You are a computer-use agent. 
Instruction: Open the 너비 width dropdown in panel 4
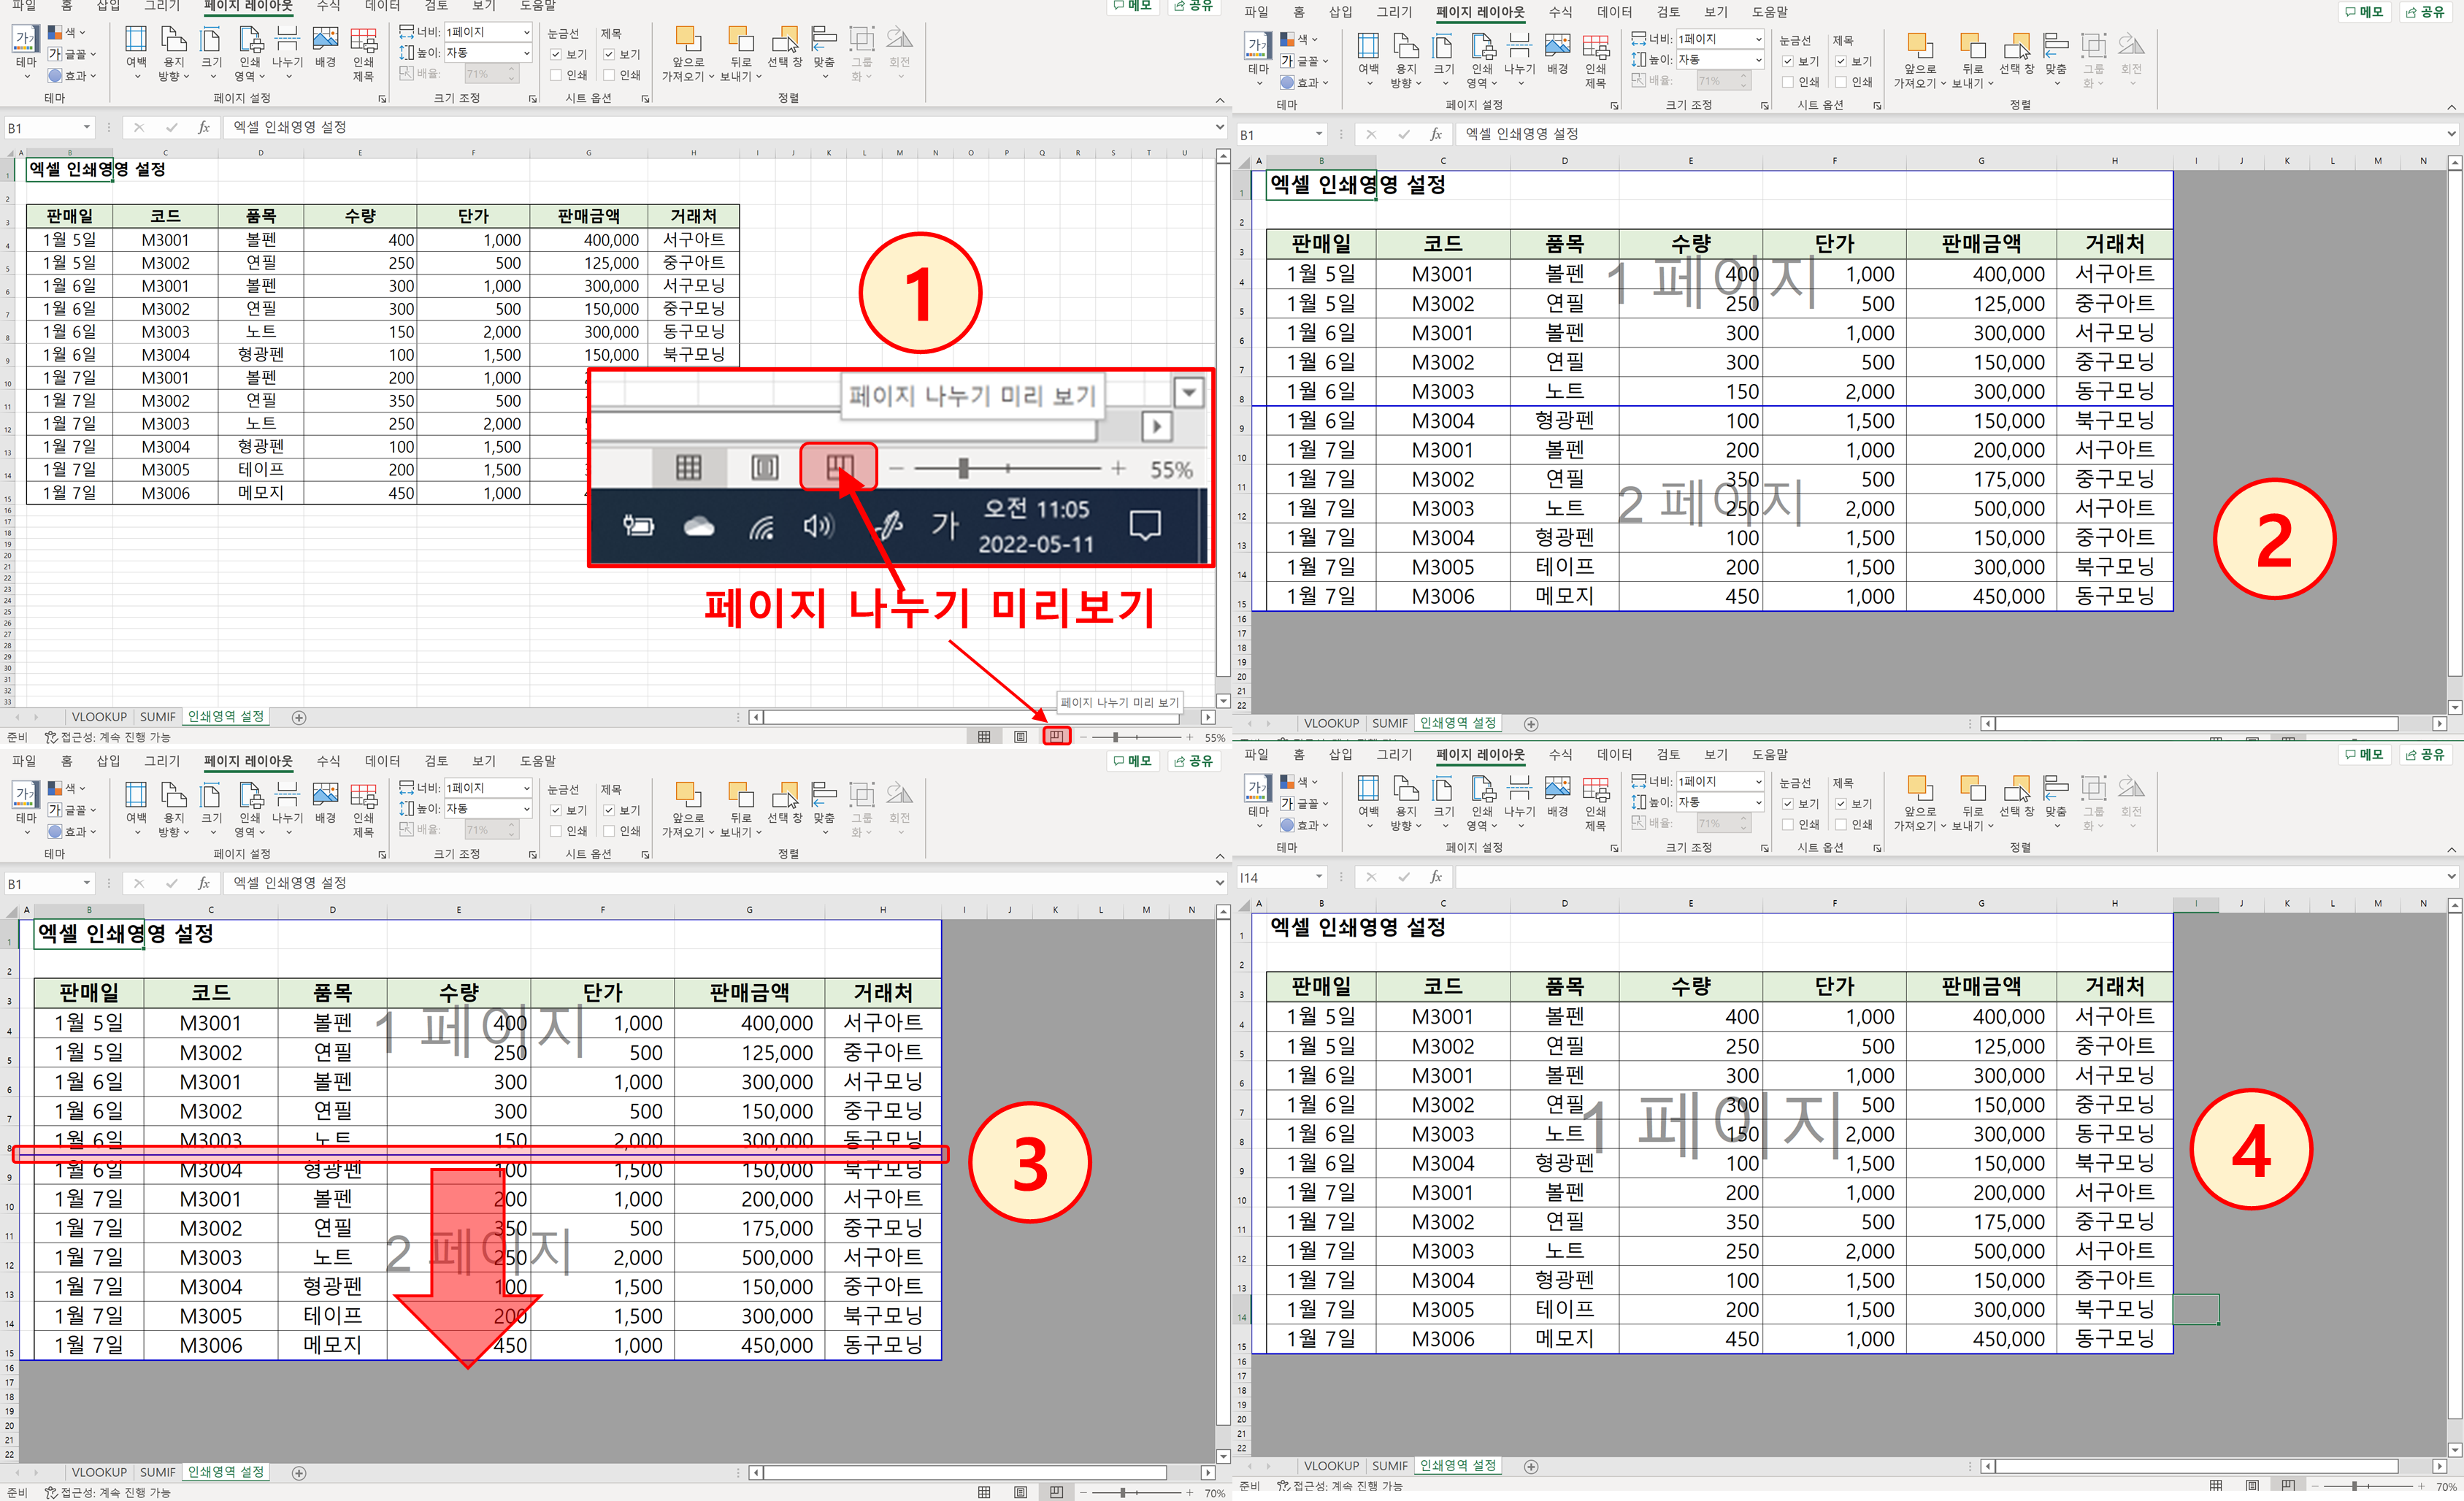click(x=1758, y=782)
